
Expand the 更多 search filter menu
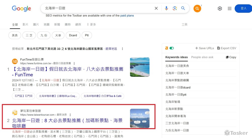91,24
